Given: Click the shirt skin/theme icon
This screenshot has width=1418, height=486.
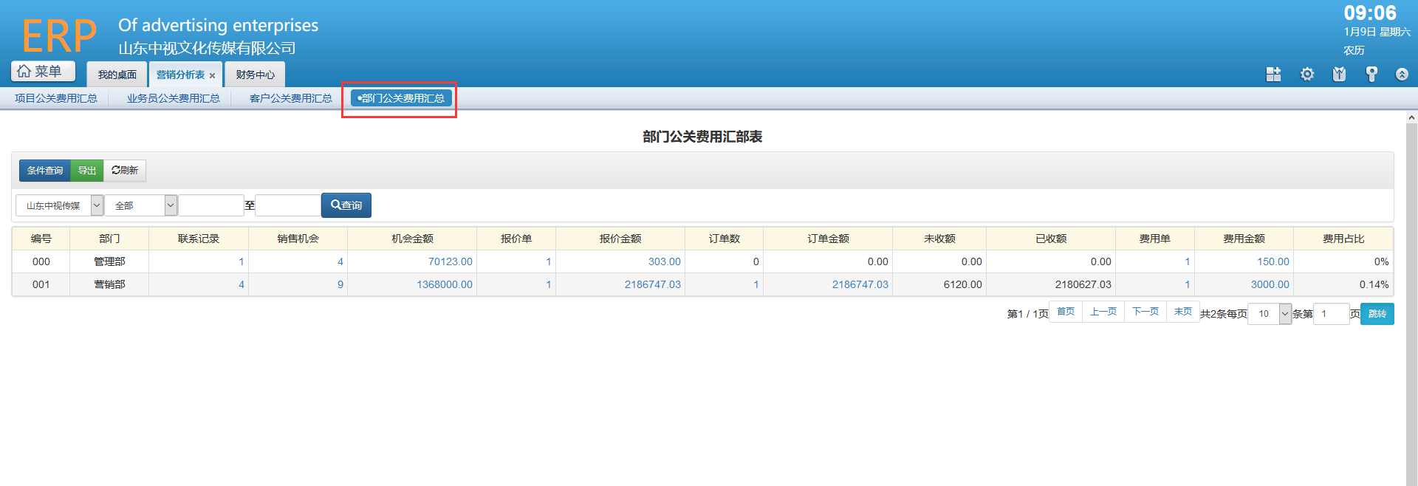Looking at the screenshot, I should coord(1339,74).
